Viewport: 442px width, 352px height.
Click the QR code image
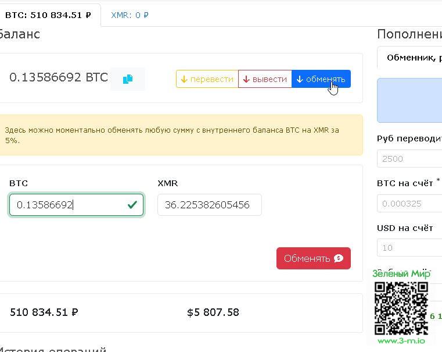401,308
